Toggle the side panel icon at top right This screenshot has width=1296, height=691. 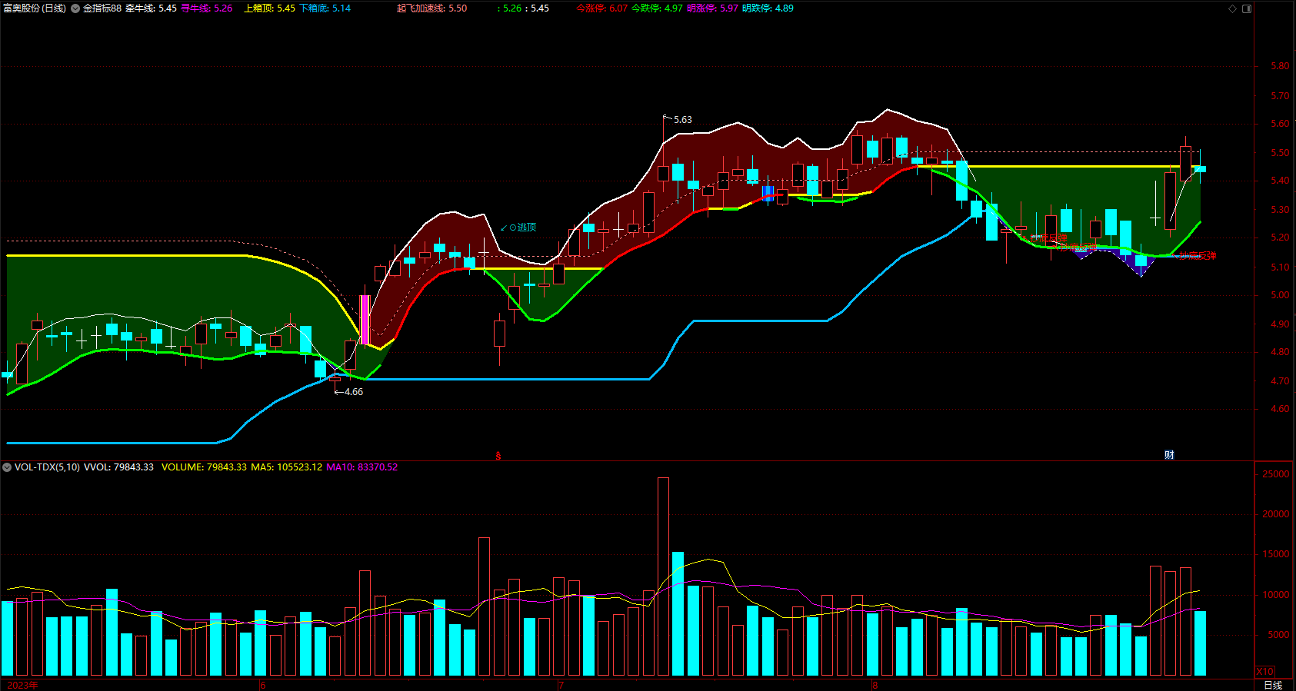[1247, 8]
